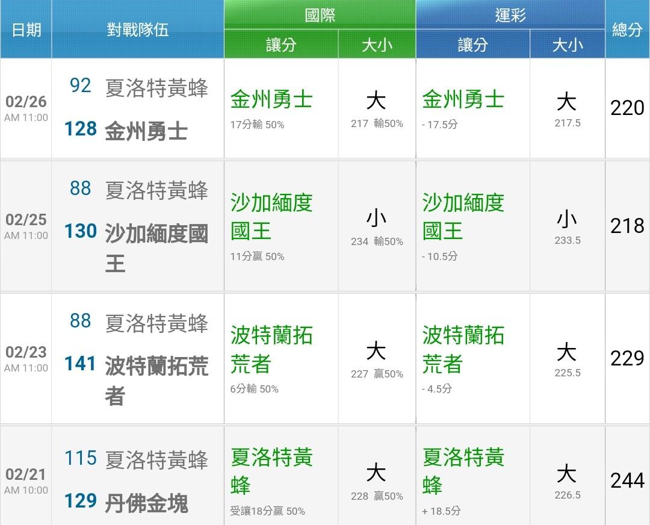Screen dimensions: 650x525
Task: Click the 總分 column header
Action: (627, 30)
